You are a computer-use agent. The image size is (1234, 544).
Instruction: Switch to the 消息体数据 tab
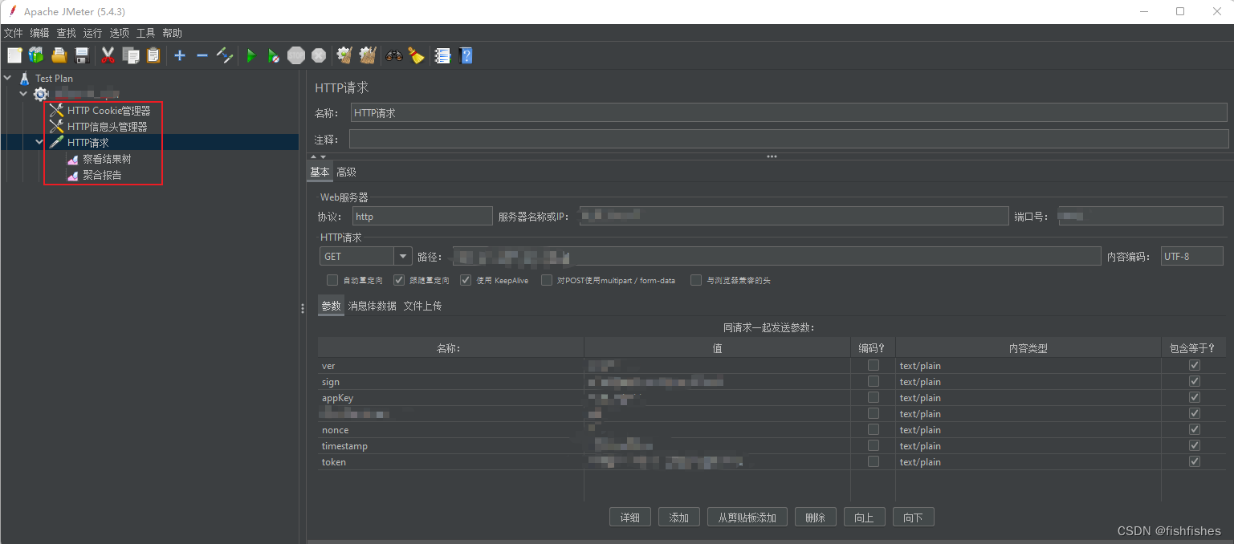coord(372,306)
